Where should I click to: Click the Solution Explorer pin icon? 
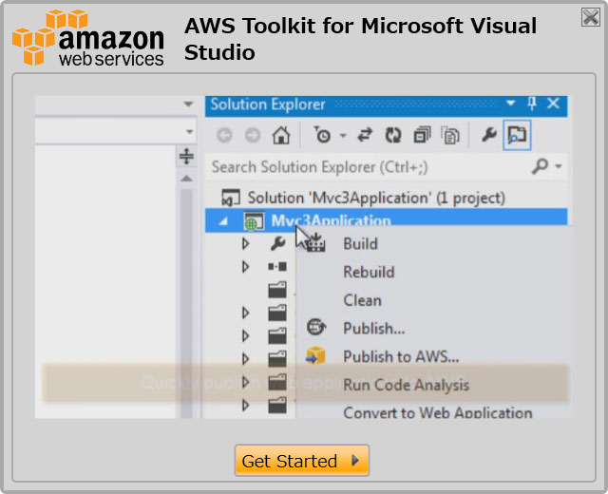(532, 104)
